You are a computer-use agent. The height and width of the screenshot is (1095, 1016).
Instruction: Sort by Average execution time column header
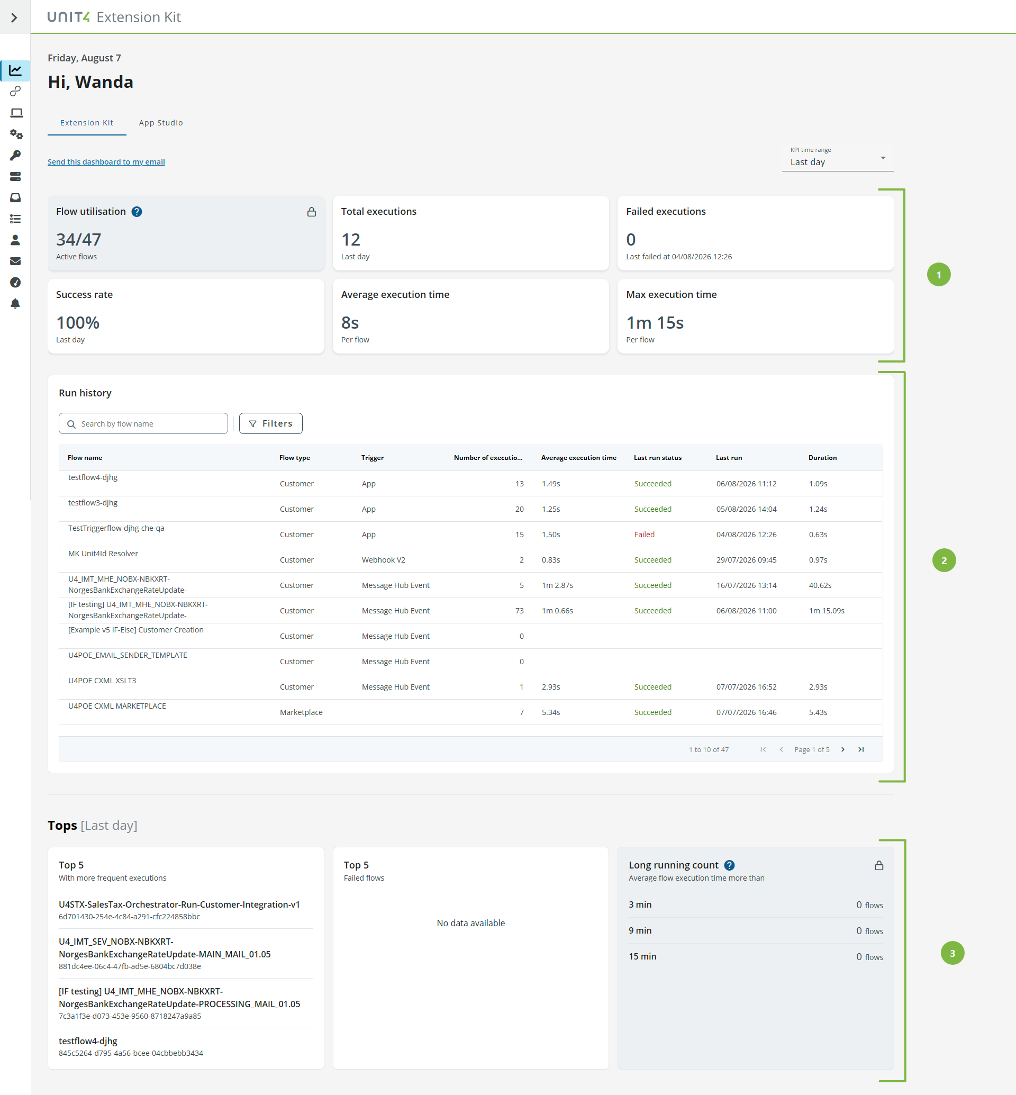click(x=578, y=458)
